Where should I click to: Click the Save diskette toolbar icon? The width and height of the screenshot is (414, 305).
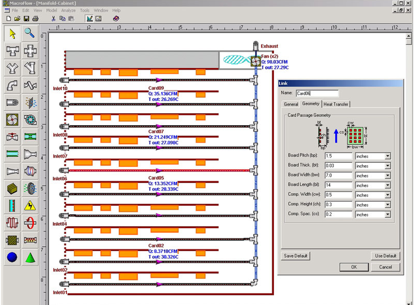[26, 19]
